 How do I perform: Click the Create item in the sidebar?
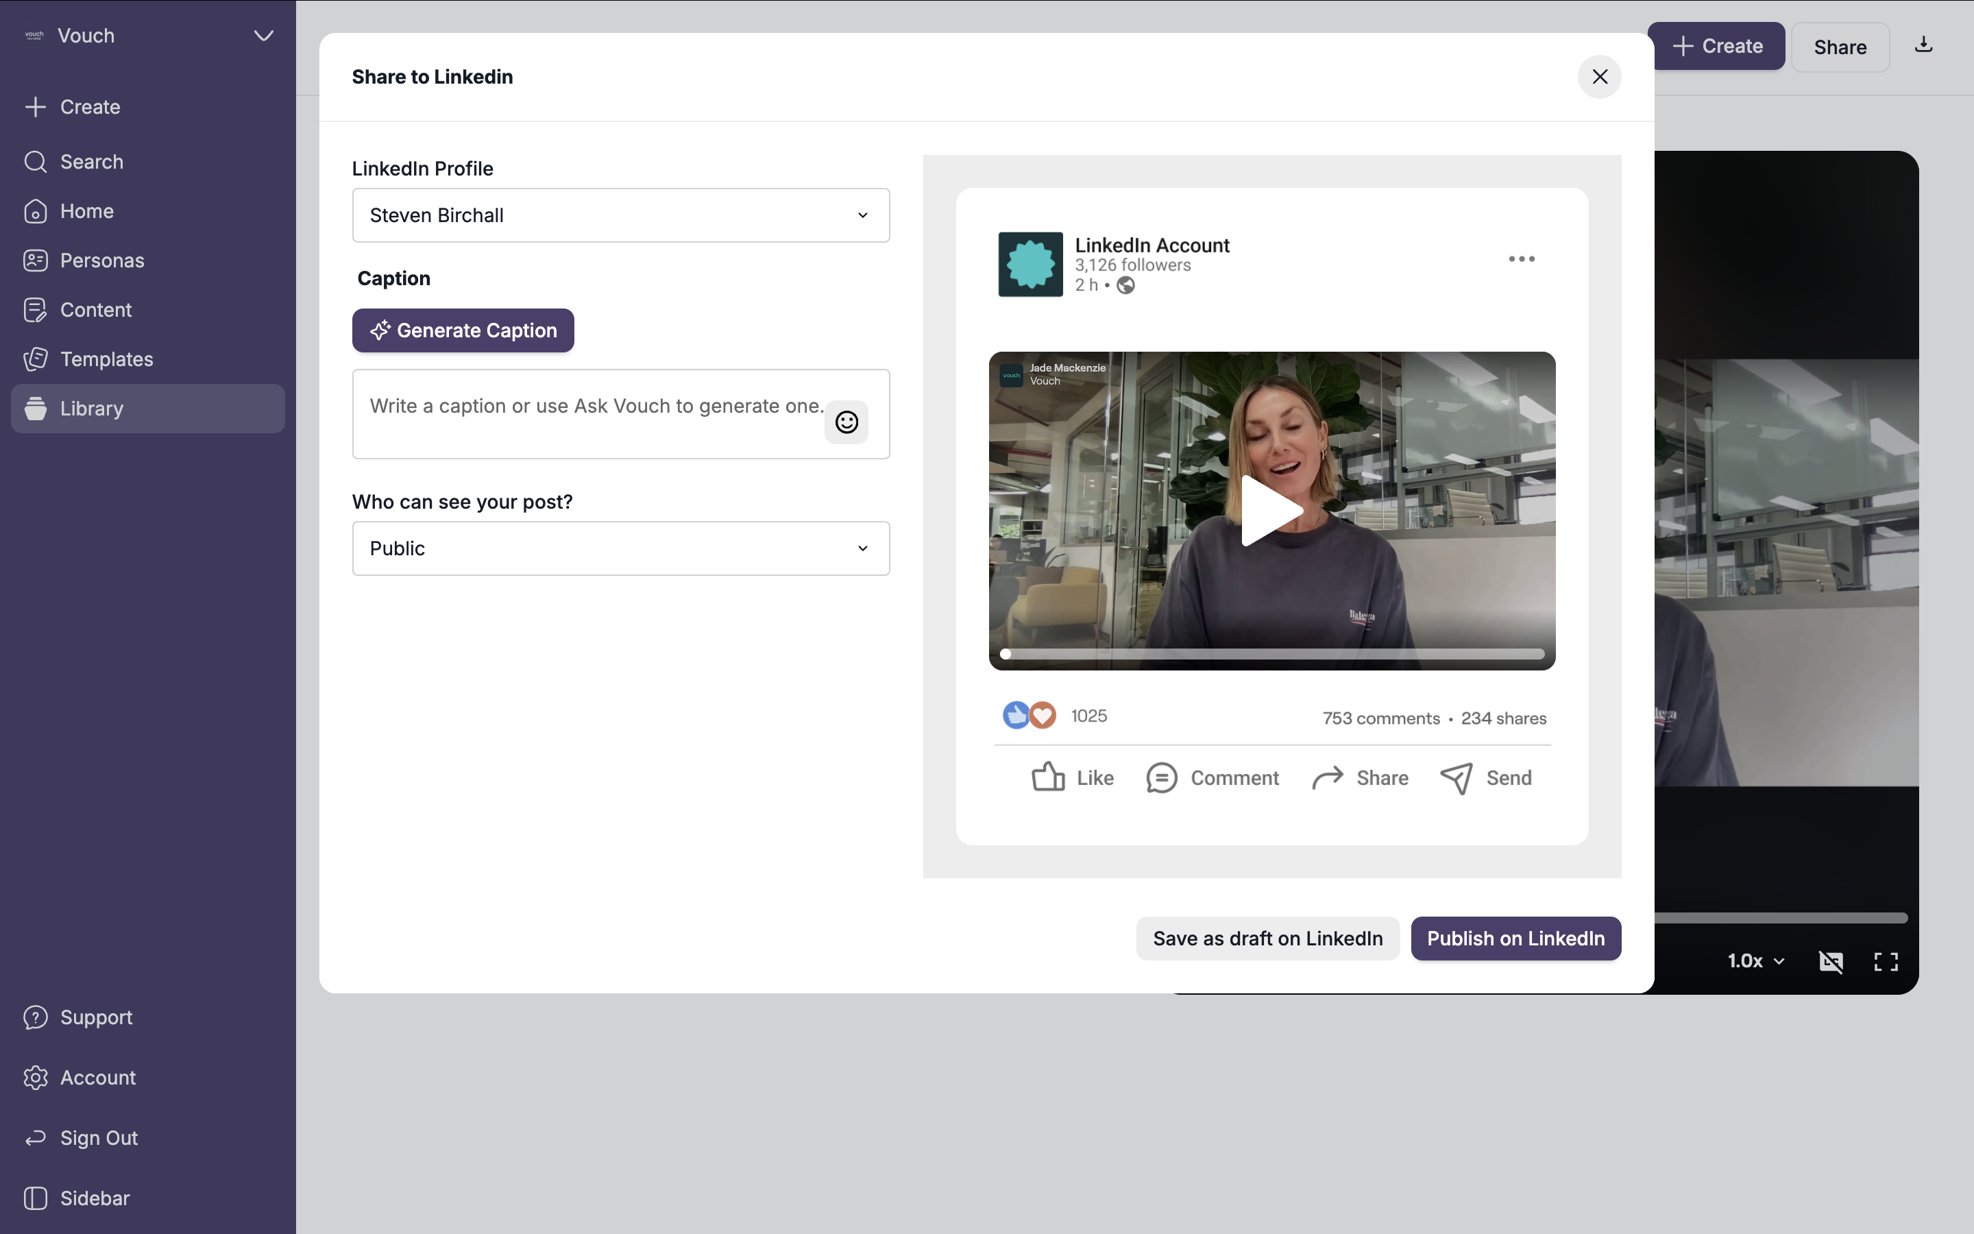tap(147, 107)
